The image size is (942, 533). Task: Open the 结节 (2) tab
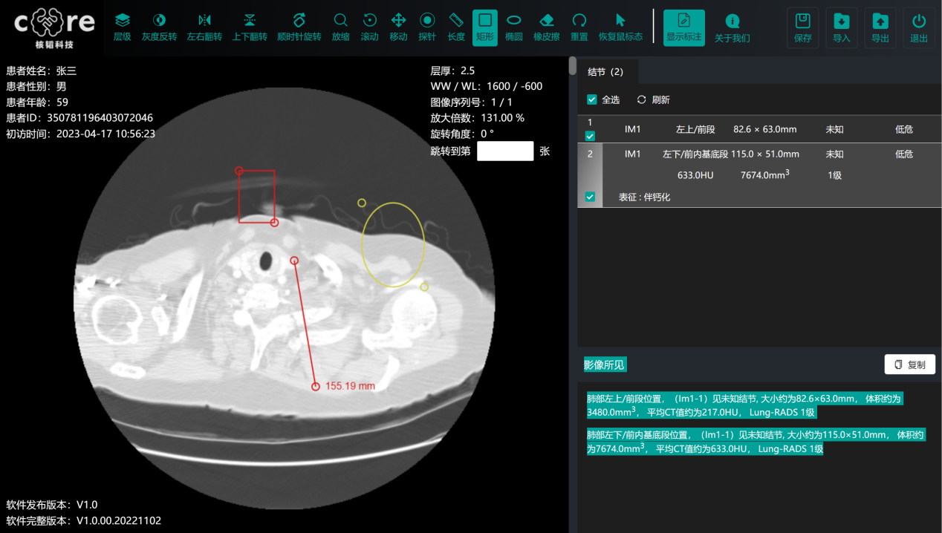[605, 72]
